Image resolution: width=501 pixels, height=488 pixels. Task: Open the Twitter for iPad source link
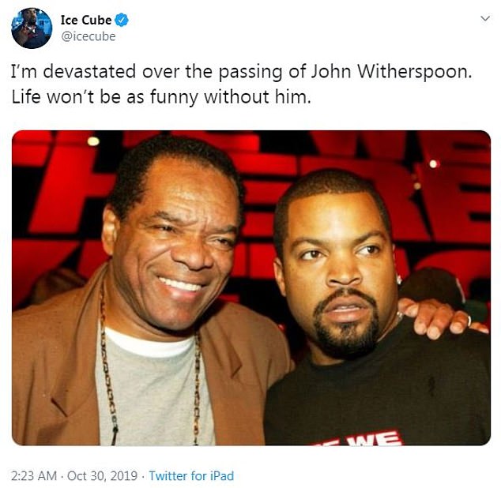coord(191,476)
